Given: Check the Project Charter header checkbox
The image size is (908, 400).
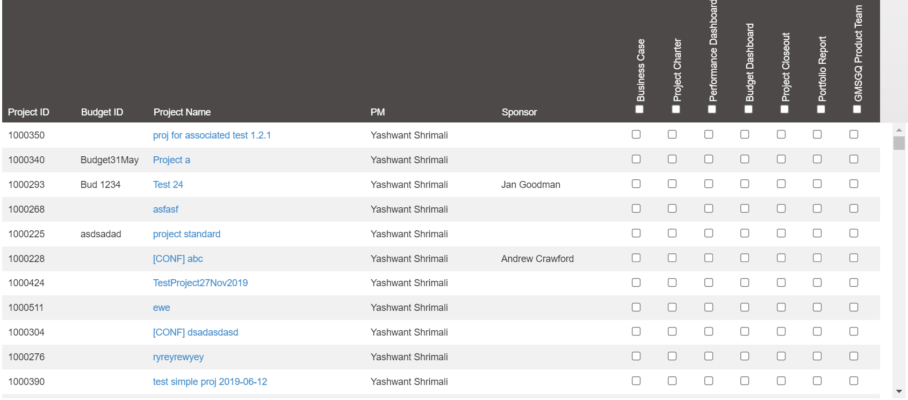Looking at the screenshot, I should click(676, 110).
